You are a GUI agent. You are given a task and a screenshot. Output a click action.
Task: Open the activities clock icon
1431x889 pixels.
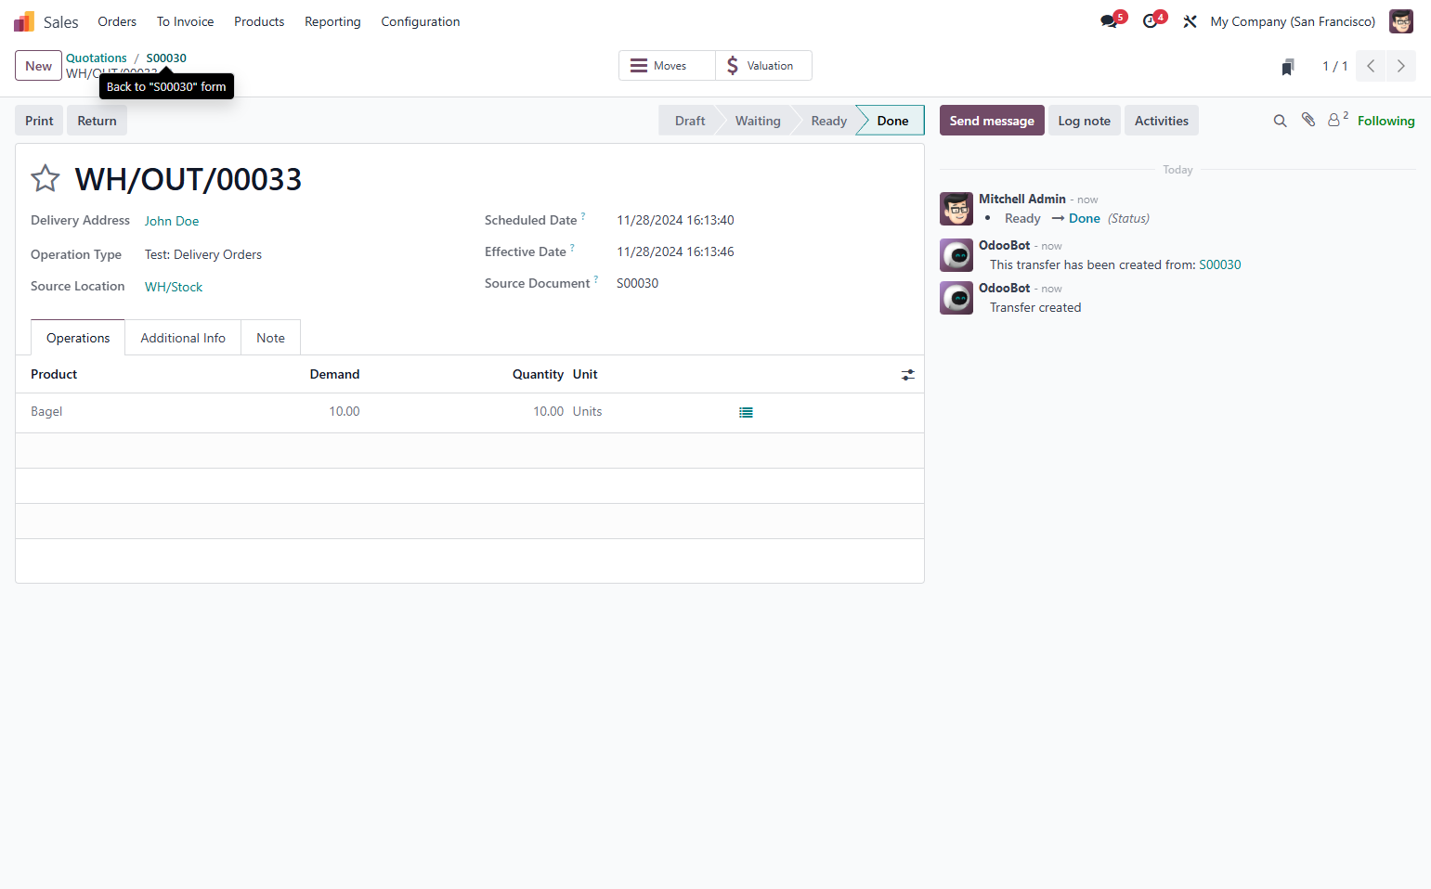(x=1151, y=21)
